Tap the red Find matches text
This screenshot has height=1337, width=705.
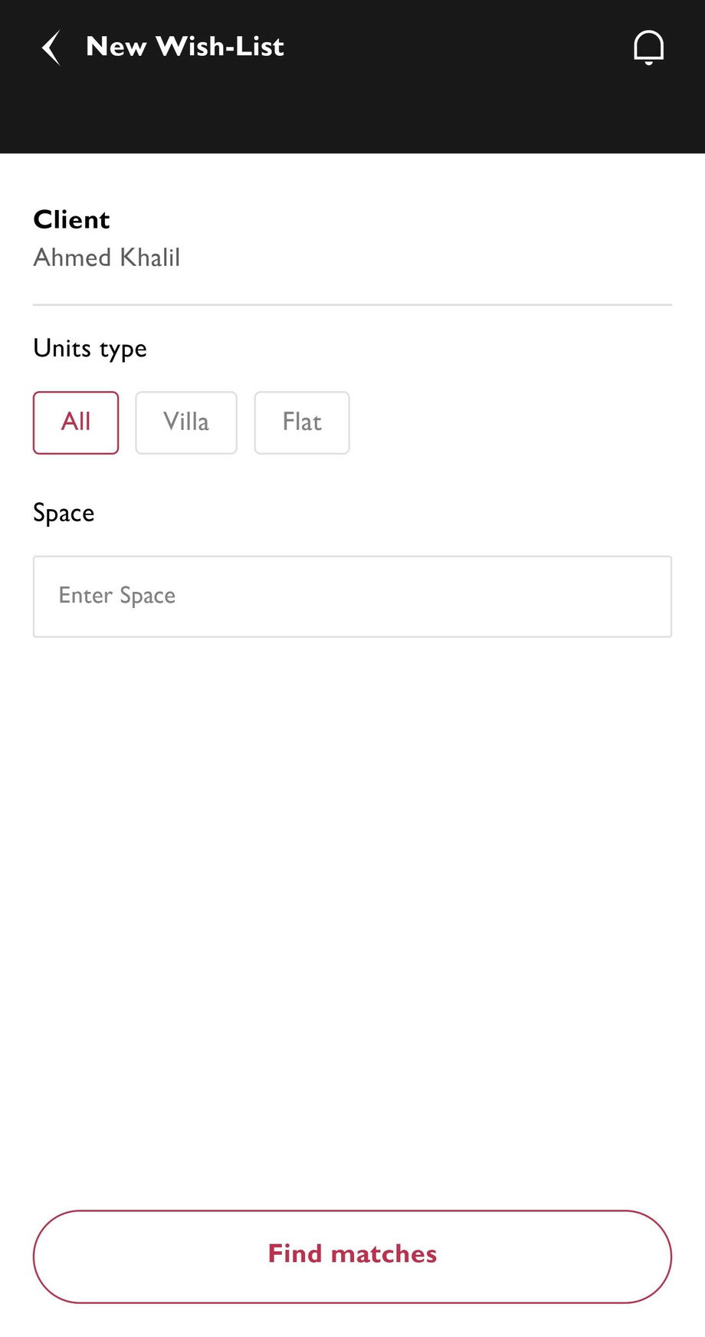click(352, 1254)
